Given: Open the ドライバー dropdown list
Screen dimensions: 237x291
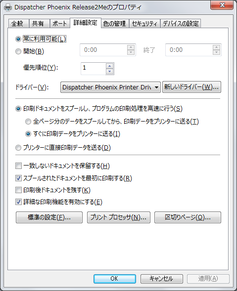Looking at the screenshot, I should pos(110,87).
